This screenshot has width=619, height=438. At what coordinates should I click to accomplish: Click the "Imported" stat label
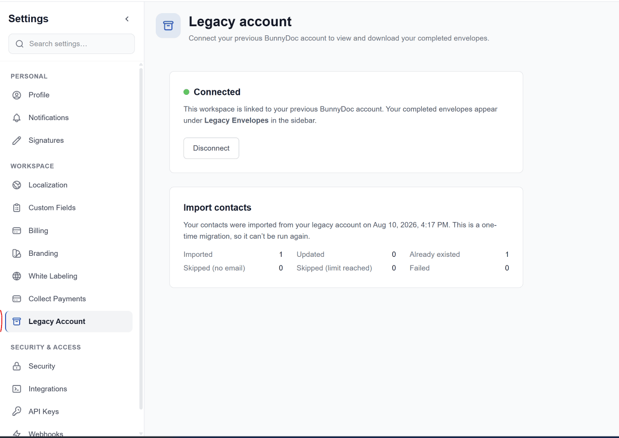[x=198, y=254]
